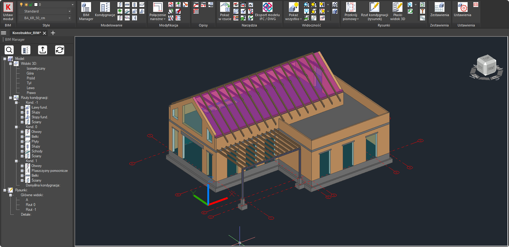Screen dimensions: 509x247
Task: Expand the Schody tree node
Action: point(22,151)
